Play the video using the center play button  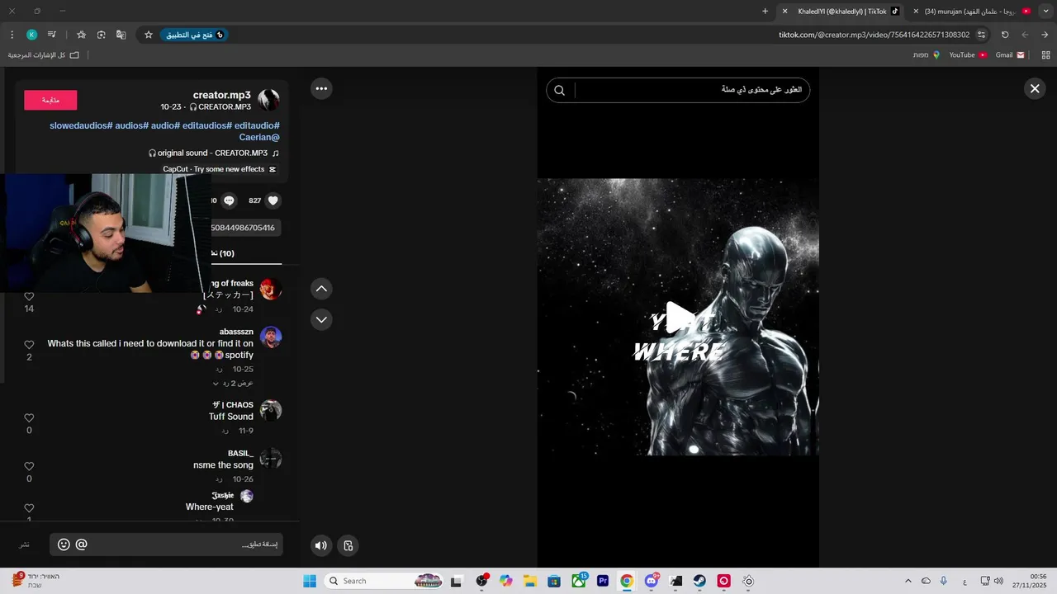click(x=679, y=318)
